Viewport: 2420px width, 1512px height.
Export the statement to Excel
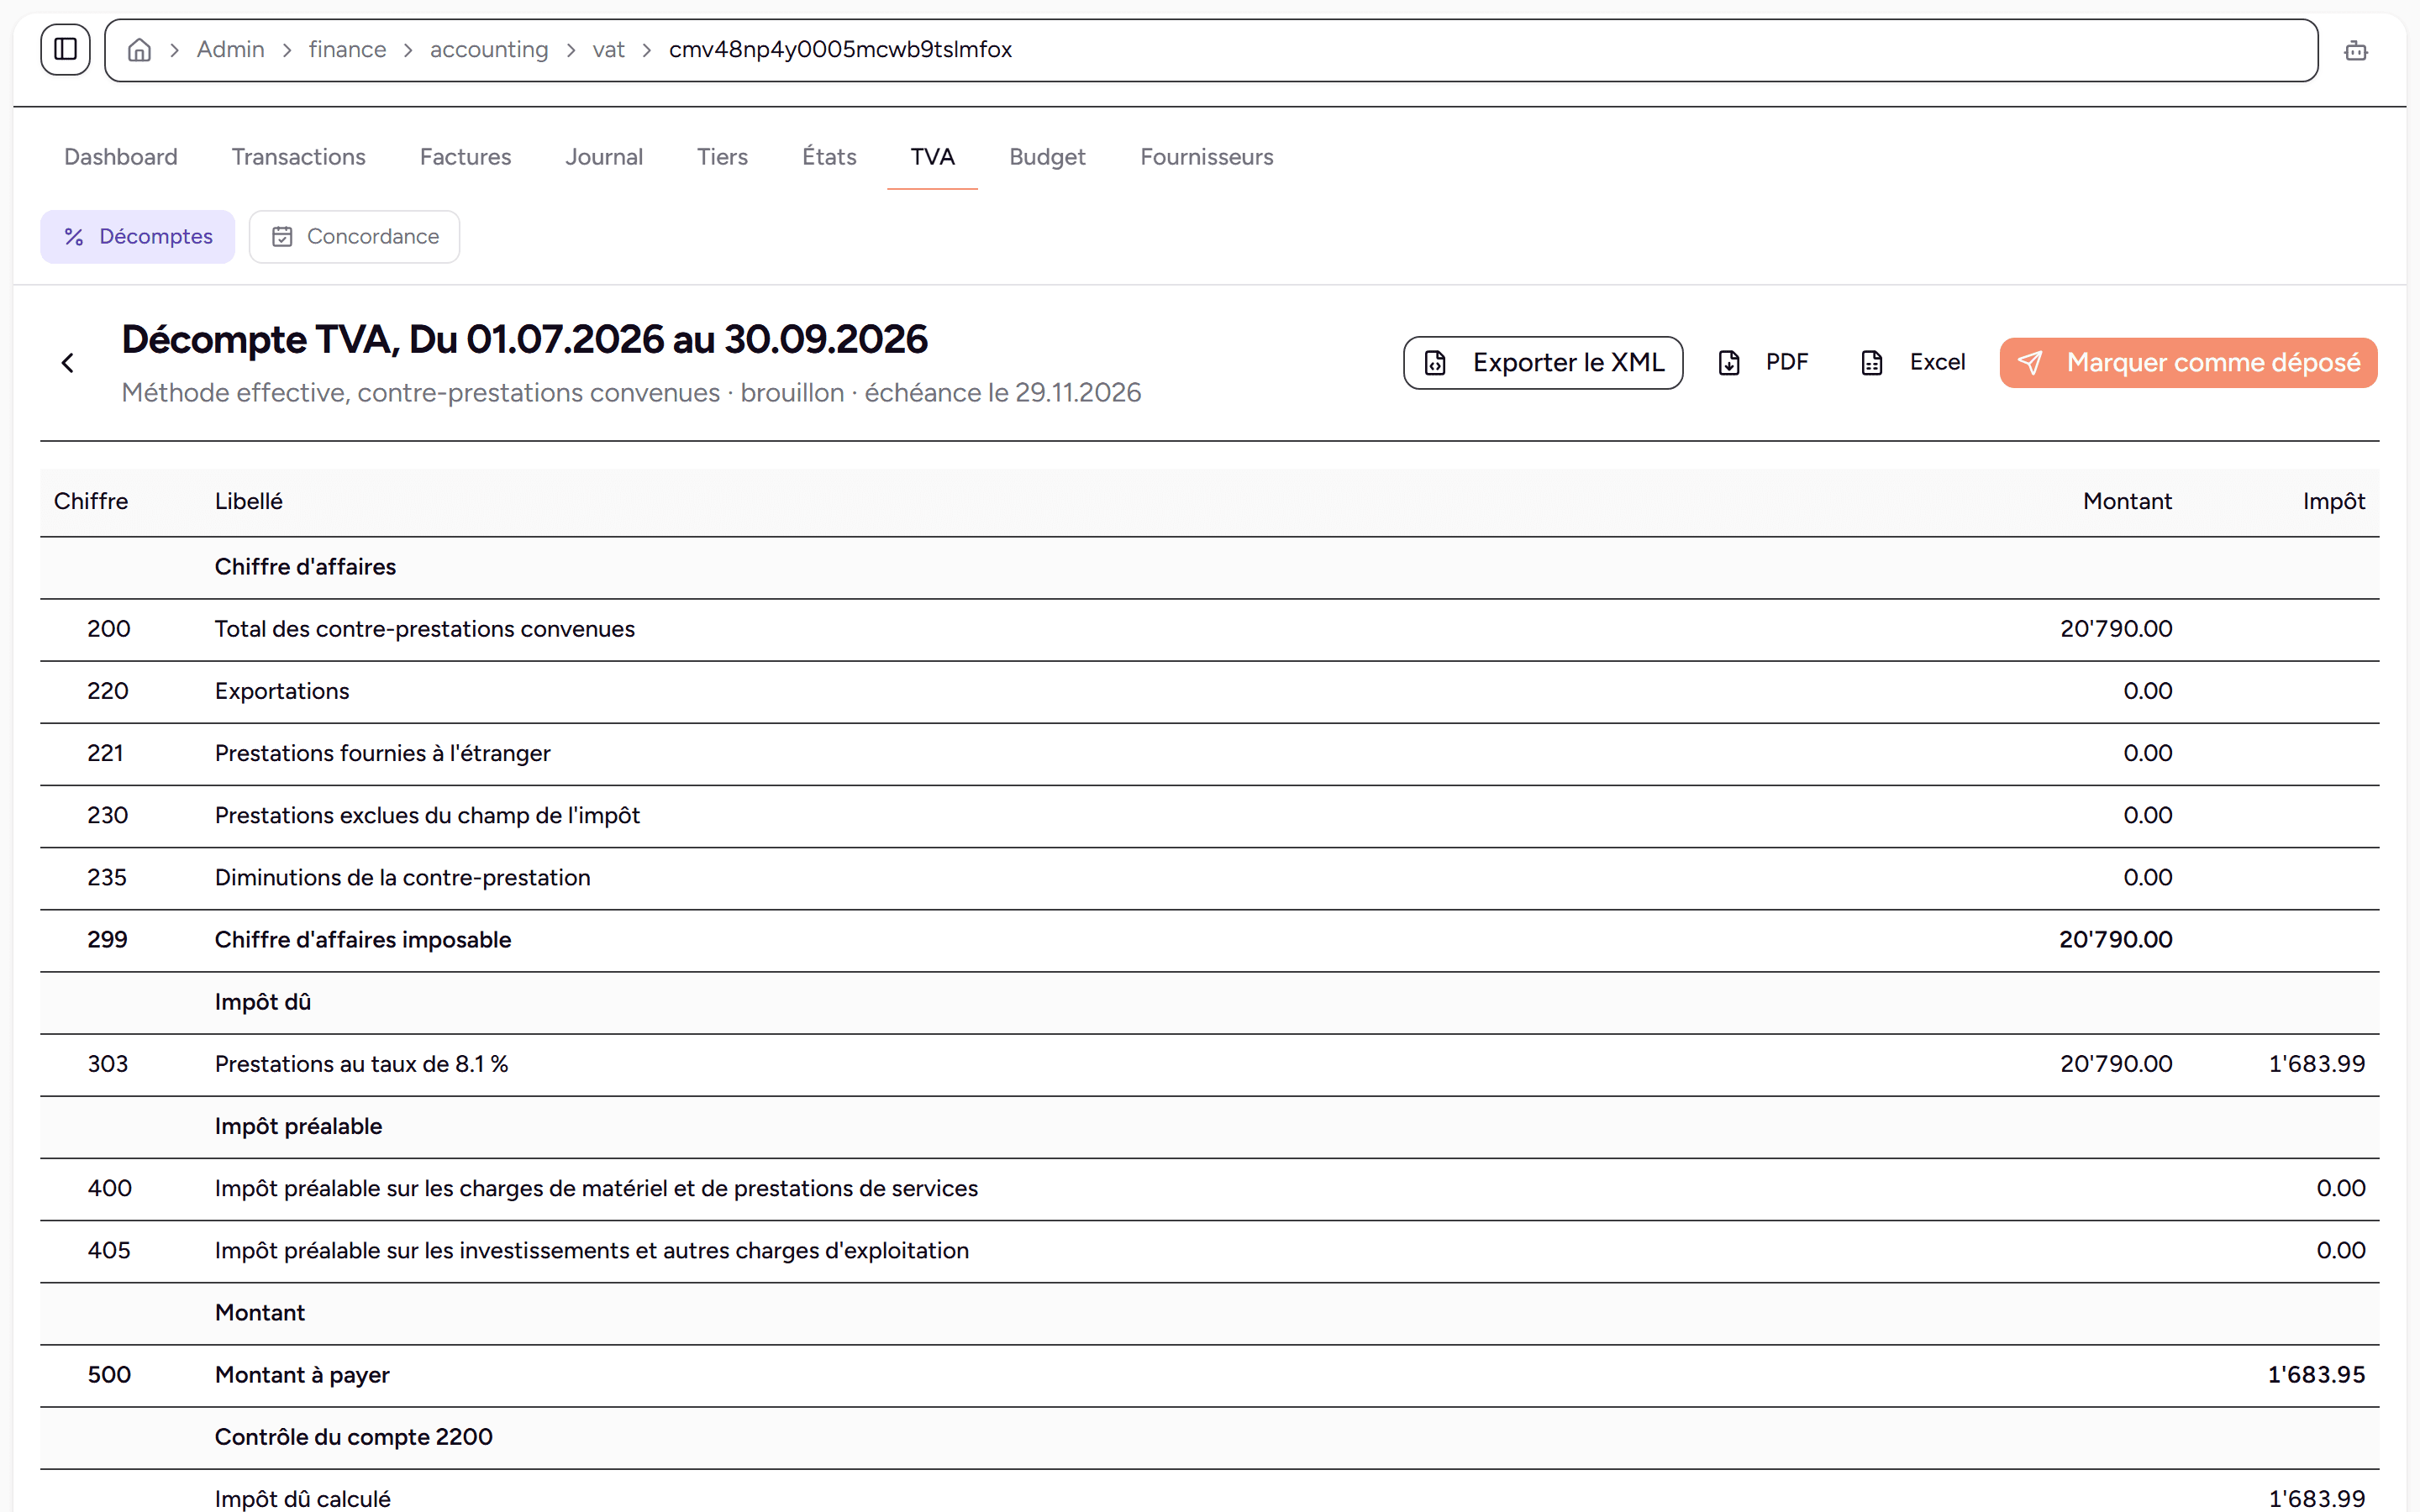click(x=1914, y=363)
